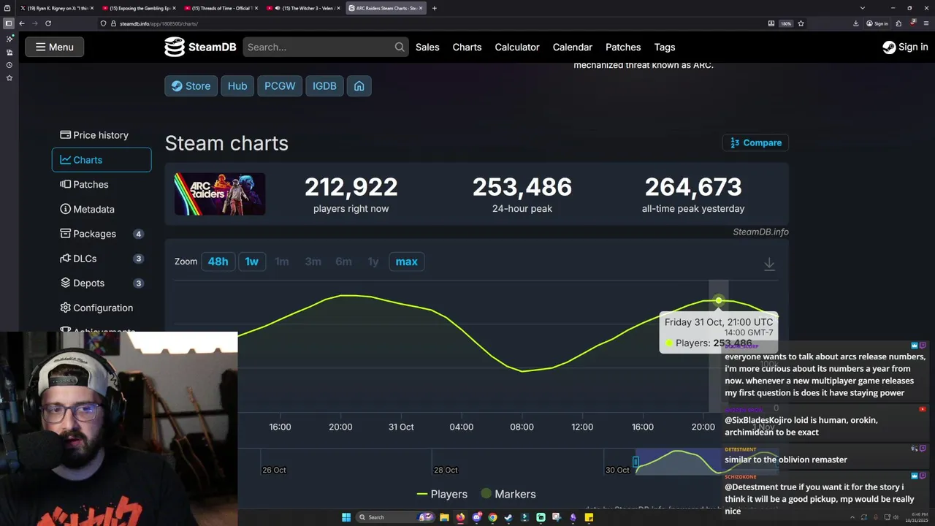Click the 180% zoom level indicator
Image resolution: width=935 pixels, height=526 pixels.
click(x=786, y=23)
